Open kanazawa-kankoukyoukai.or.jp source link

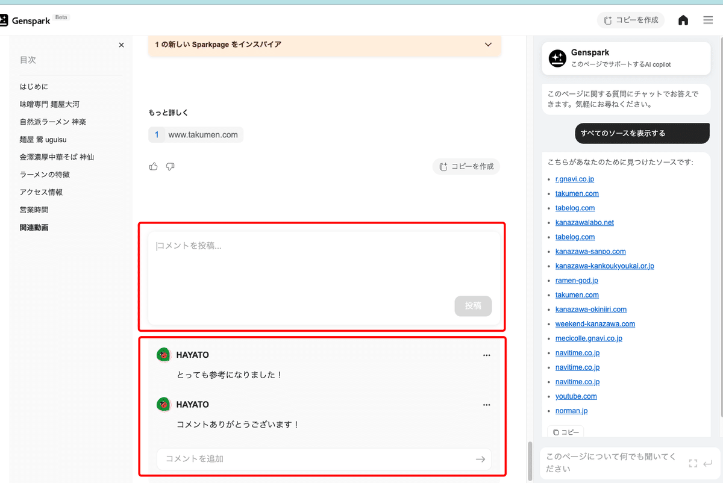tap(605, 266)
